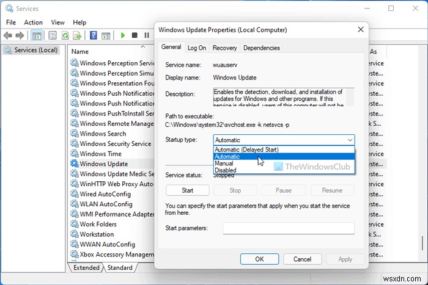
Task: Click the Name column header to sort
Action: (80, 51)
